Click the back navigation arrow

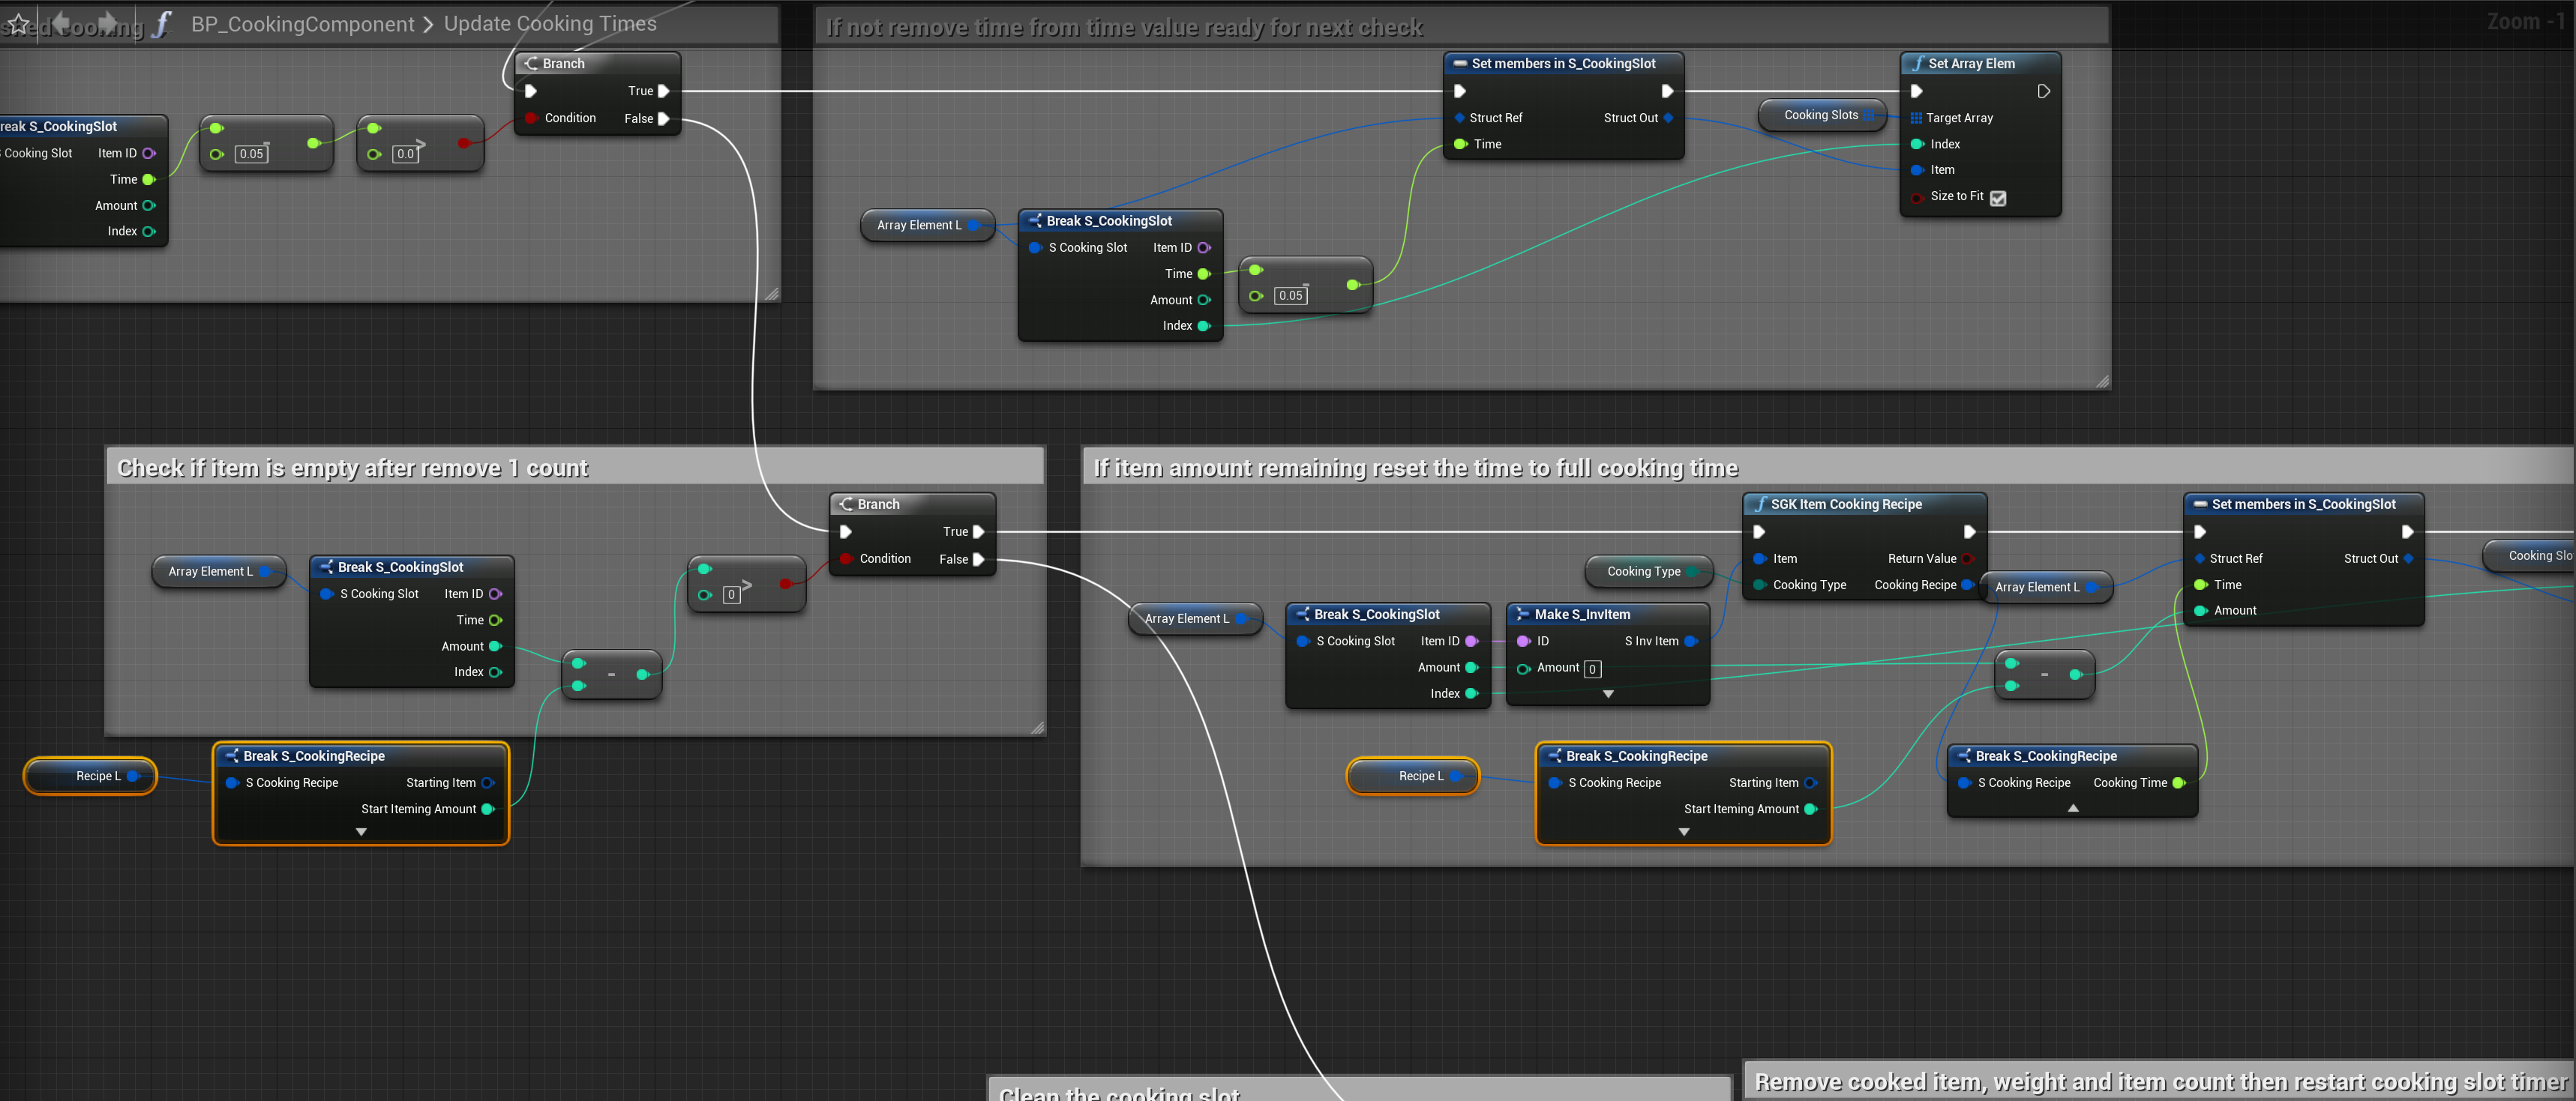tap(61, 23)
